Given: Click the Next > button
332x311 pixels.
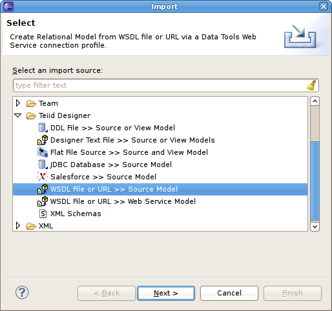Looking at the screenshot, I should [x=166, y=293].
